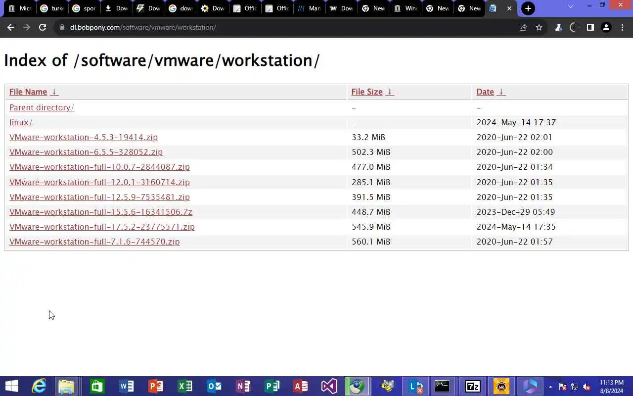Open the Action Center flag in tray

pyautogui.click(x=563, y=387)
